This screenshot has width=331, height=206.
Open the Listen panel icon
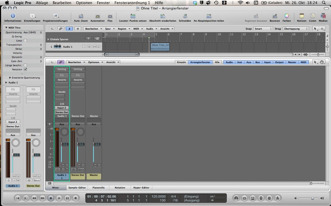click(x=312, y=16)
